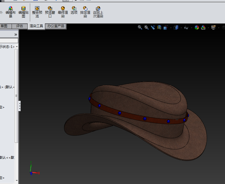Viewport: 225px width, 184px height.
Task: Click 排定渲染 schedule render
Action: 85,9
